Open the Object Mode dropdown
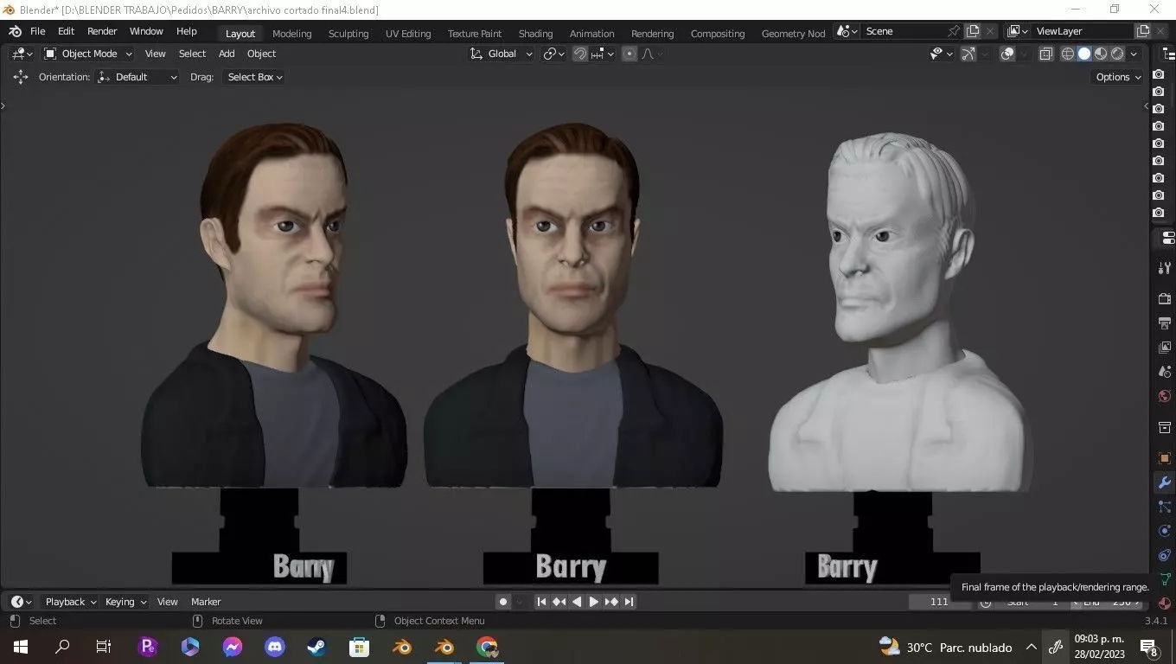The image size is (1176, 664). 88,54
